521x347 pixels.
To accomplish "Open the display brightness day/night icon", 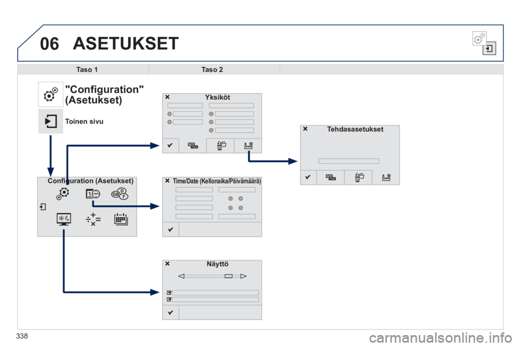I will pyautogui.click(x=63, y=219).
